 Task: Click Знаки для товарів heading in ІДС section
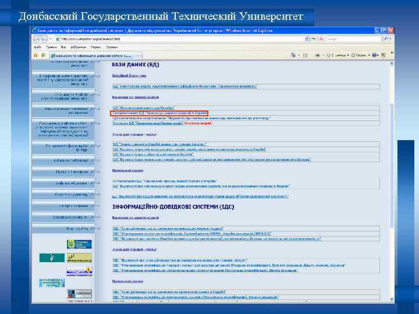[134, 249]
